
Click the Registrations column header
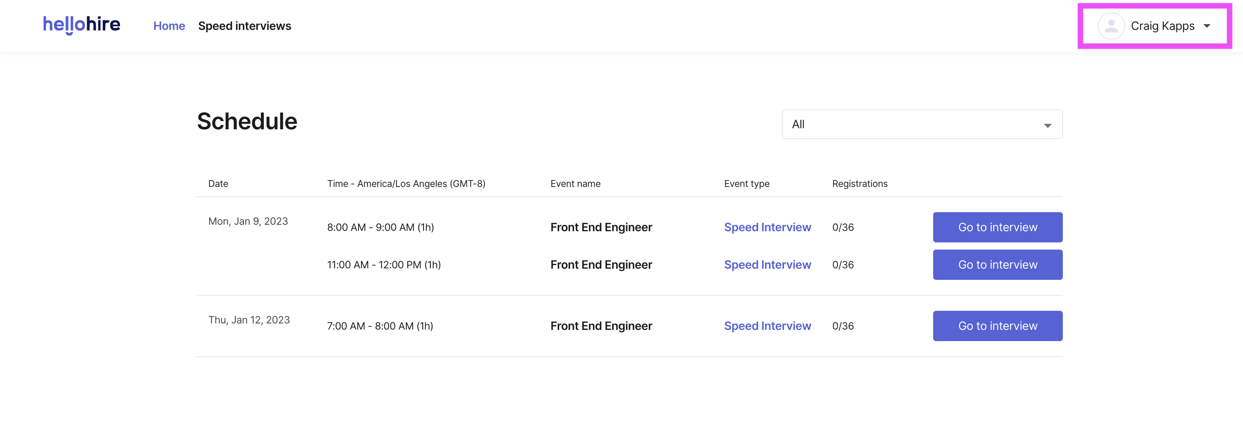pyautogui.click(x=859, y=184)
